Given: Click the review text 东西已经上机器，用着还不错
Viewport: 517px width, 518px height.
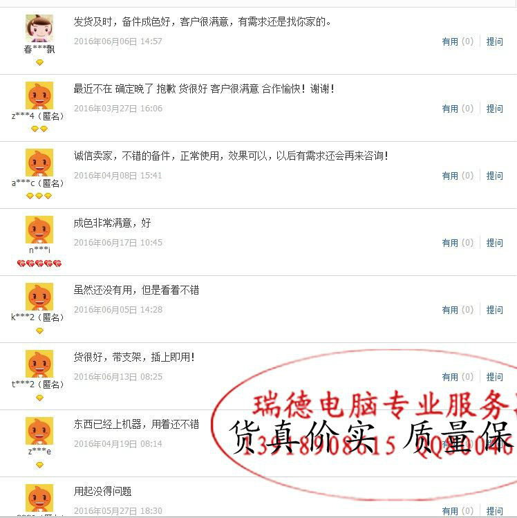Looking at the screenshot, I should (x=136, y=424).
